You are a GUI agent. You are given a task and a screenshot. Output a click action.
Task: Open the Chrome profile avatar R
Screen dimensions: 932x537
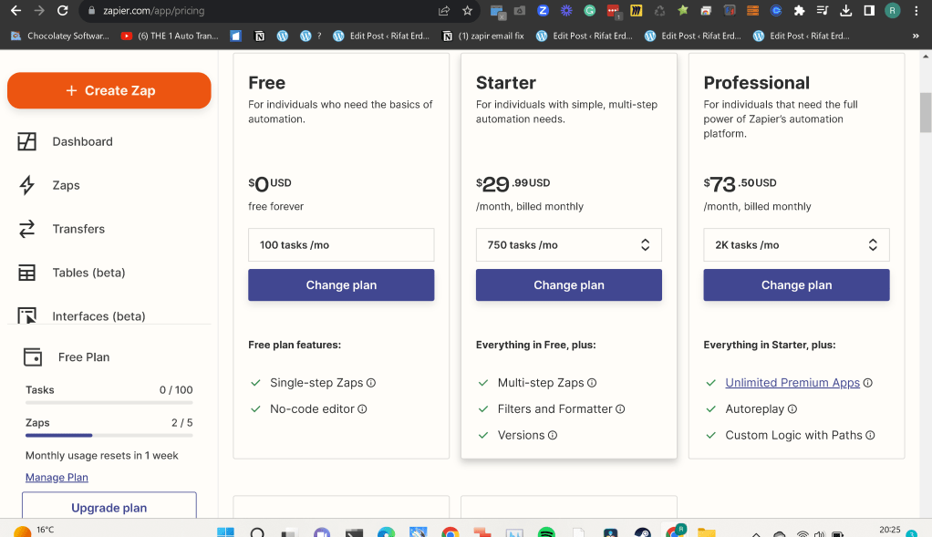point(892,11)
